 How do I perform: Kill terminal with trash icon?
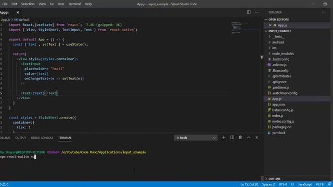[240, 138]
